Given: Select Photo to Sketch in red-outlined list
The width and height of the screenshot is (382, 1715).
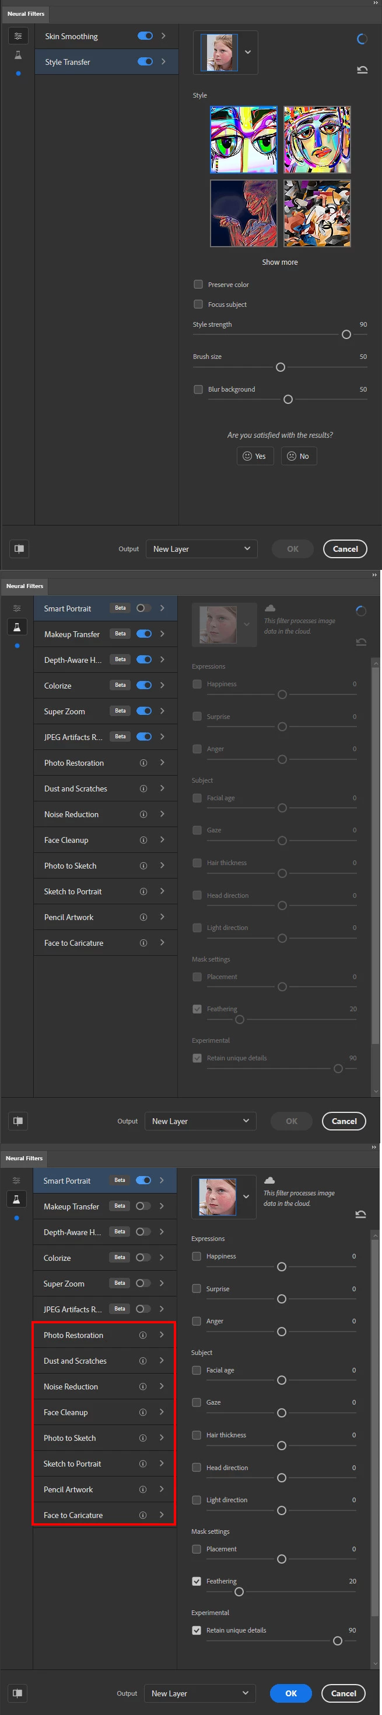Looking at the screenshot, I should pos(70,1438).
